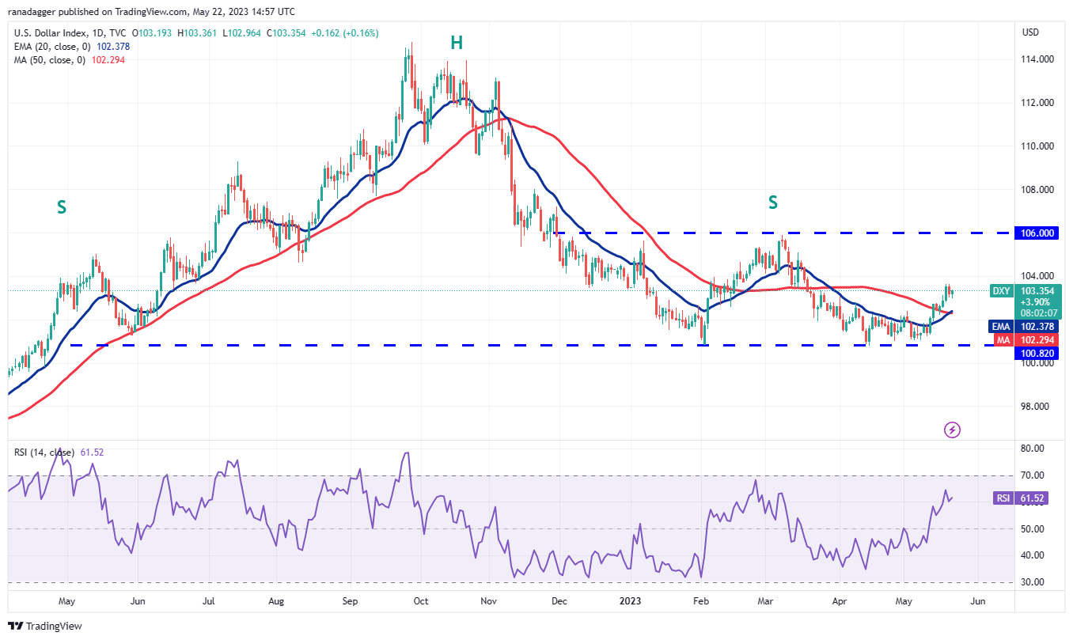Screen dimensions: 1073x640
Task: Click Mar on the date axis
Action: click(764, 601)
